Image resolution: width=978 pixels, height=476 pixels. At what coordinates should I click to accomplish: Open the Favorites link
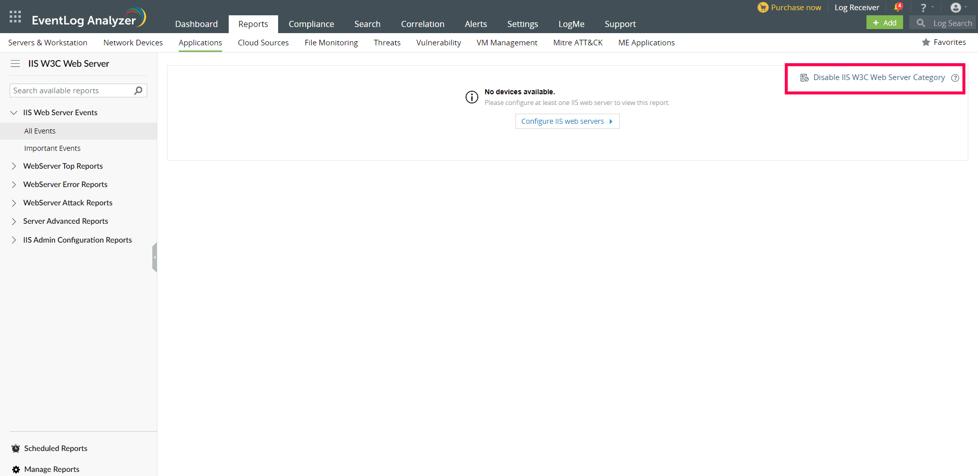pos(949,42)
